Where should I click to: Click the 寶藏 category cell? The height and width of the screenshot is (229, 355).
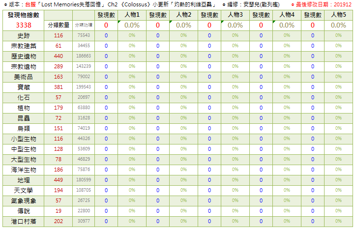tap(23, 87)
